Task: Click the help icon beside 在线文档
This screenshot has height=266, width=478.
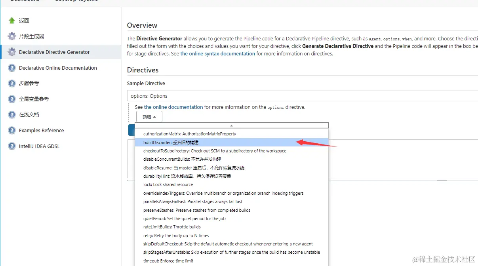Action: pyautogui.click(x=12, y=114)
